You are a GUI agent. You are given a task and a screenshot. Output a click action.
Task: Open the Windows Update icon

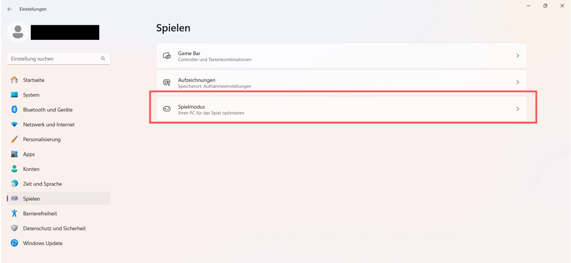tap(14, 243)
